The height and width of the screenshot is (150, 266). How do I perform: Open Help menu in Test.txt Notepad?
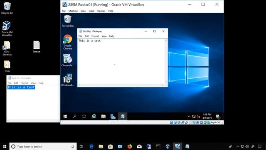41,83
